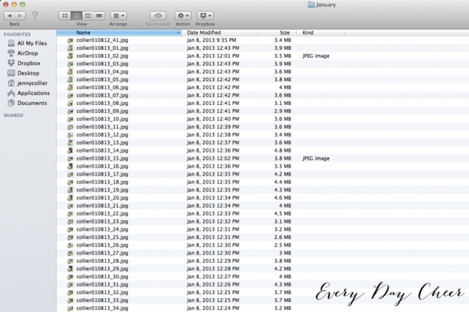This screenshot has width=469, height=312.
Task: Click thumbnail icon of collier010813_08.jpg
Action: [x=70, y=103]
